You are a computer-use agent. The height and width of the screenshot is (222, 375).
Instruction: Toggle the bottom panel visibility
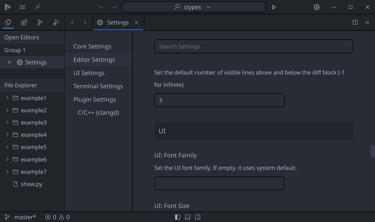[187, 217]
